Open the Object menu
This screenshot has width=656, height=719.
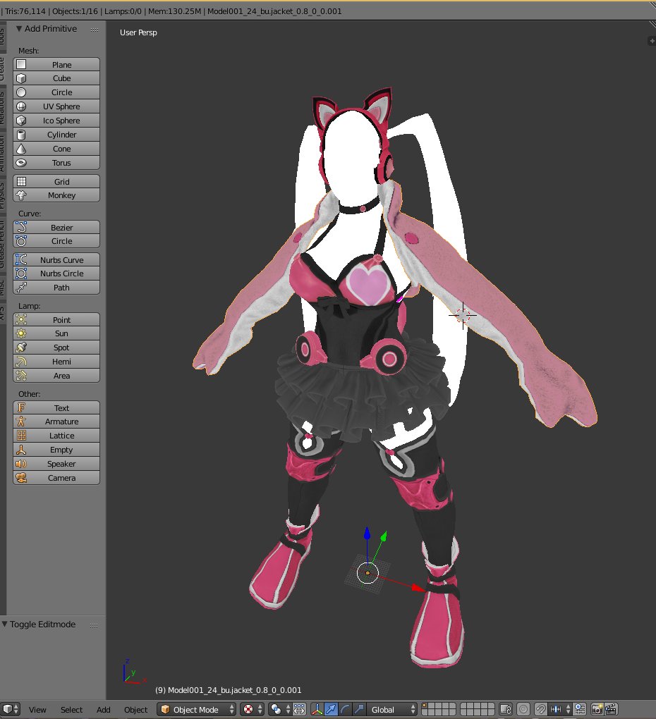point(136,709)
